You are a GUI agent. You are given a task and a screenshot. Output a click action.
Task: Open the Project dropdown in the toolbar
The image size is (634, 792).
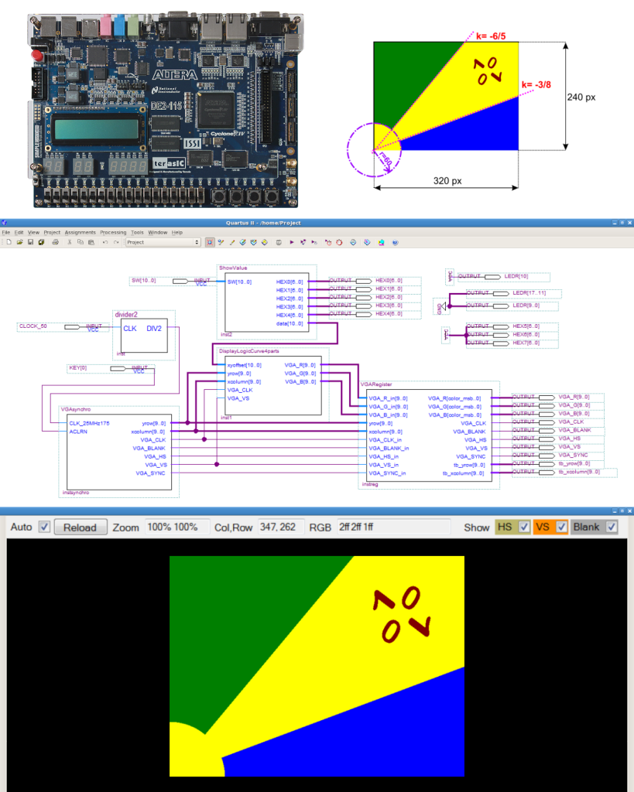click(x=163, y=242)
